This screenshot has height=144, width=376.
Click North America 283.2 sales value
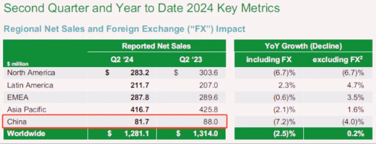pos(139,72)
